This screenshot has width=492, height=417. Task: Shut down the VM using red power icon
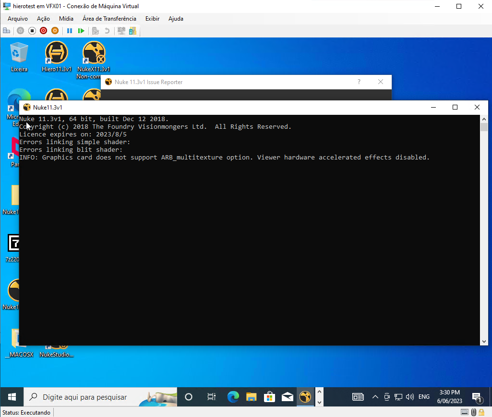44,31
